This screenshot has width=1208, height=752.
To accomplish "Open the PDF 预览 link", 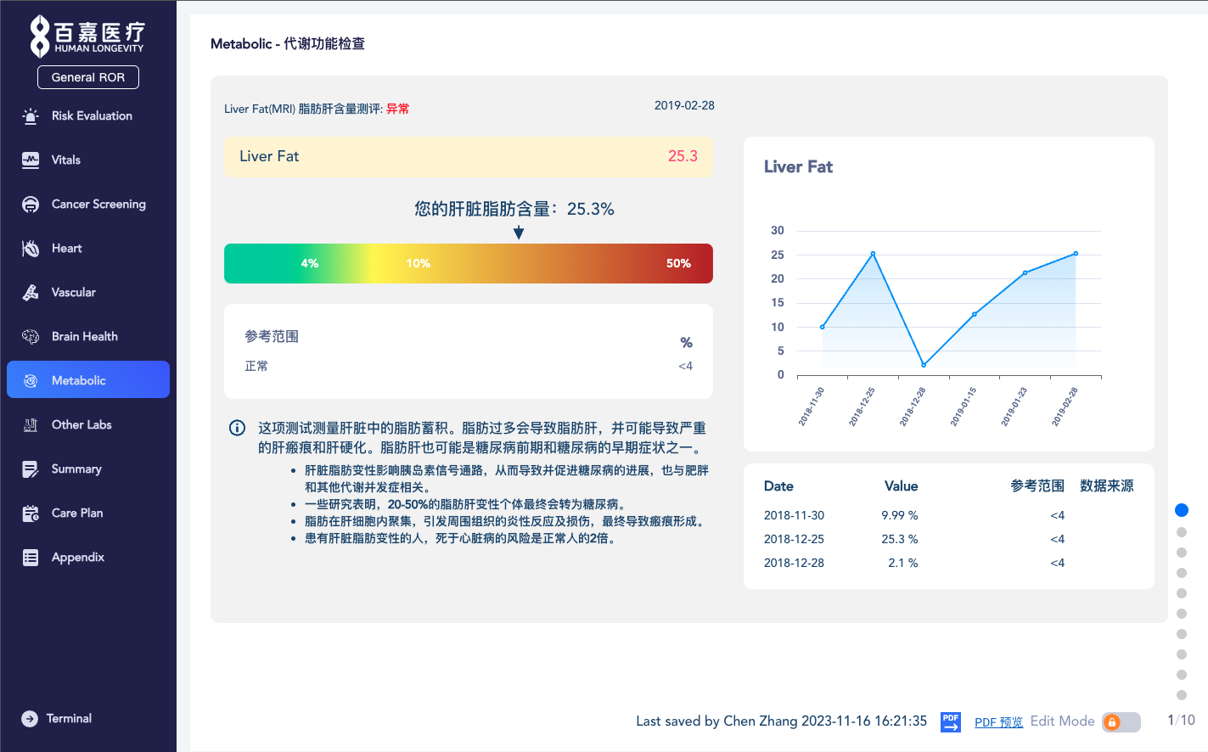I will (x=998, y=722).
